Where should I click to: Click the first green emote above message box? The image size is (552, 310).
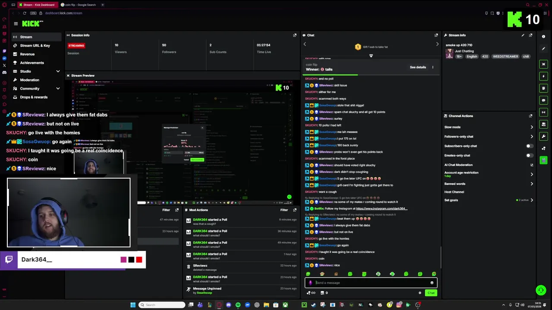point(308,274)
